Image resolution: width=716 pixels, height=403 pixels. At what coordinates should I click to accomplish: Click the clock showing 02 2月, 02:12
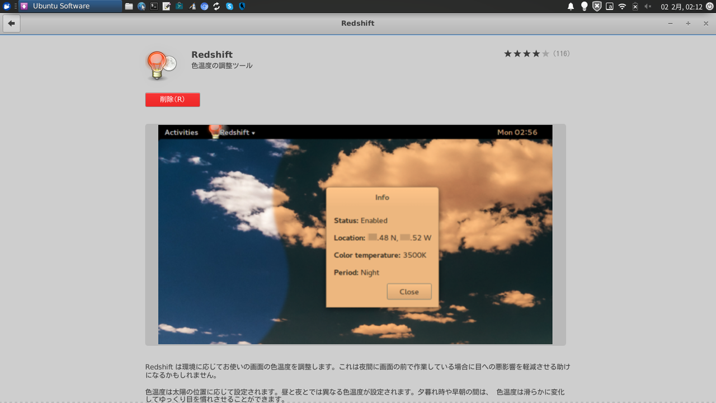(681, 7)
